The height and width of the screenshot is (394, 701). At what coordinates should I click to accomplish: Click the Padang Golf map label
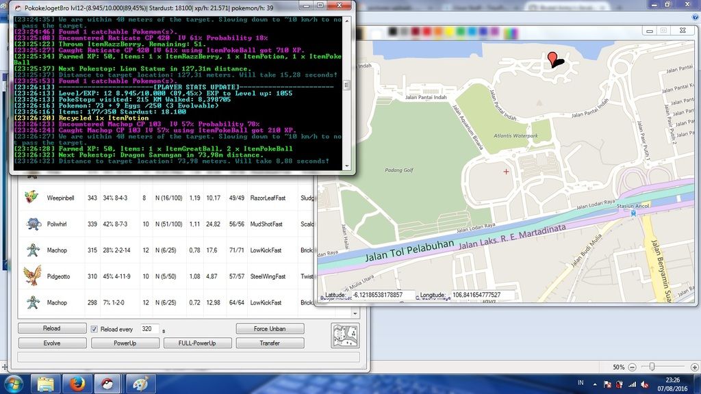399,170
